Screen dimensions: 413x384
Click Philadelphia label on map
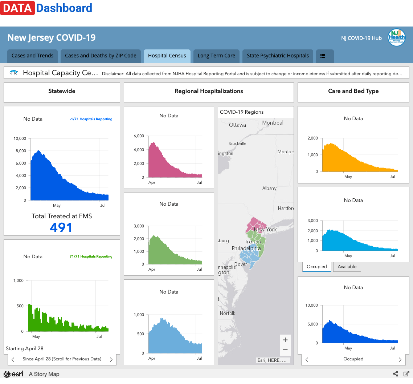pos(246,248)
